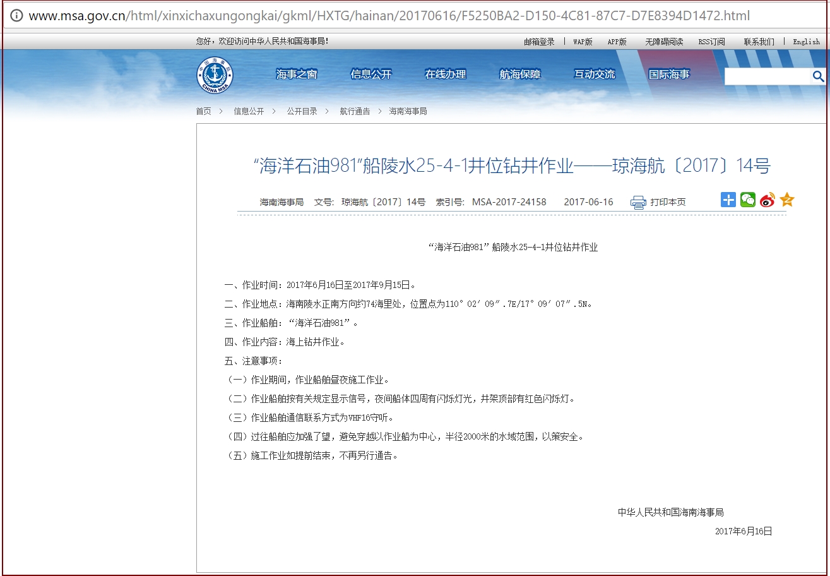
Task: Click the site search input field
Action: (767, 77)
